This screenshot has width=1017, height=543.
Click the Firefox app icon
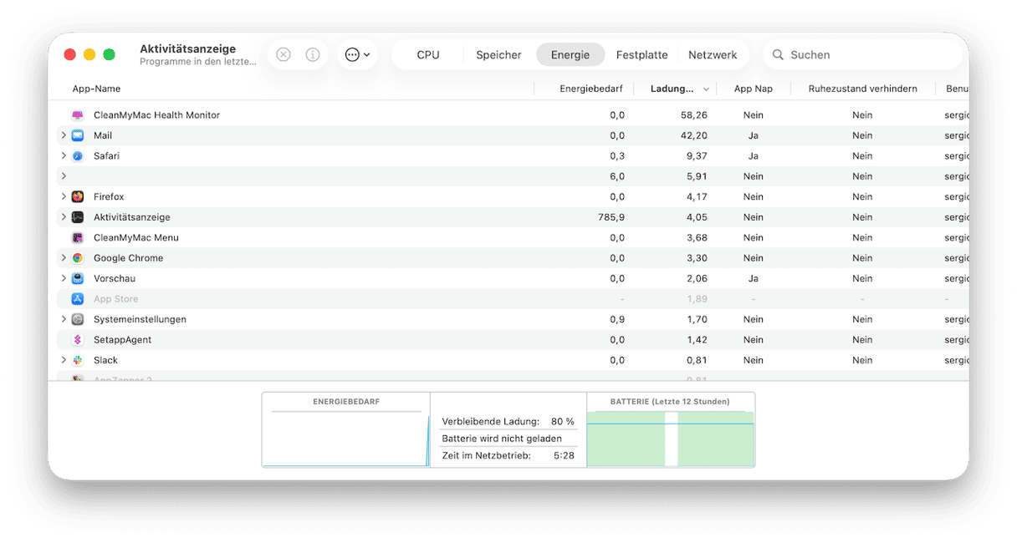coord(78,197)
